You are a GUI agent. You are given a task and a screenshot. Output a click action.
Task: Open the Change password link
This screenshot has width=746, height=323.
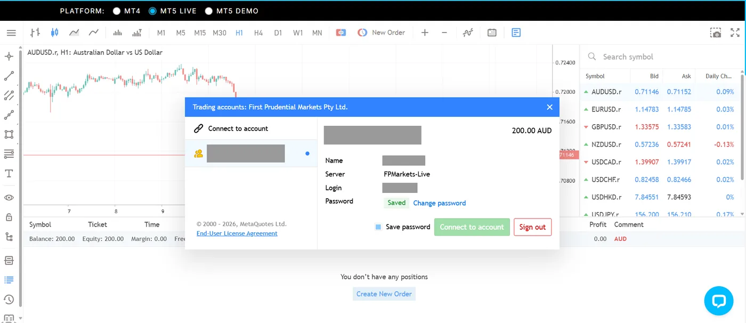pos(440,203)
